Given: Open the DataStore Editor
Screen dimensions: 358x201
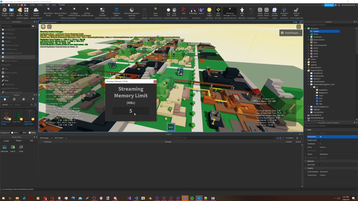Looking at the screenshot, I should pyautogui.click(x=117, y=12).
